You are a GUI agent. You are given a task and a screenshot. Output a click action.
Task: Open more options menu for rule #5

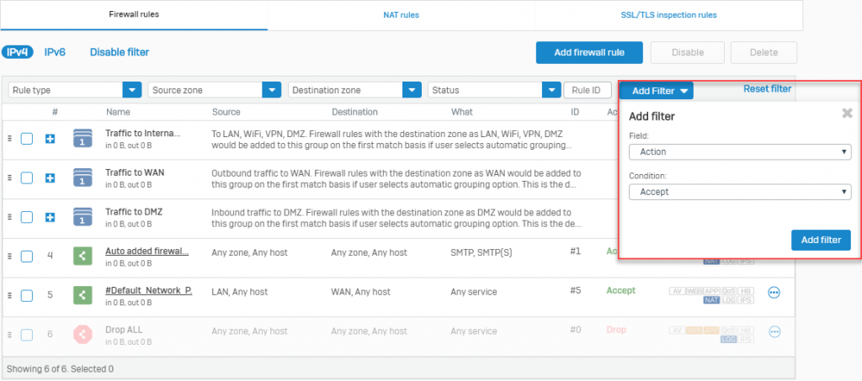(x=774, y=293)
